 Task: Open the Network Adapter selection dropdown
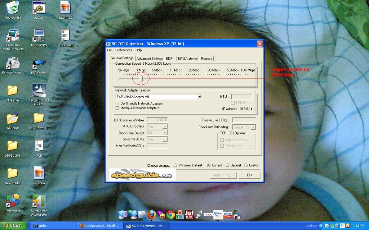(x=200, y=97)
